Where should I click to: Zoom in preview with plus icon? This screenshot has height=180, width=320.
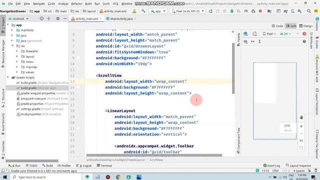tap(301, 126)
